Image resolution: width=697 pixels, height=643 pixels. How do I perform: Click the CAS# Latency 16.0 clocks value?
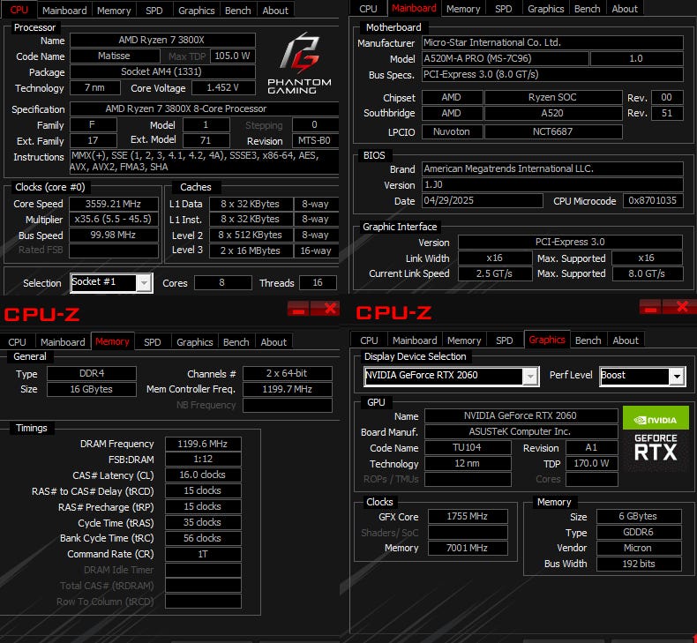(203, 475)
